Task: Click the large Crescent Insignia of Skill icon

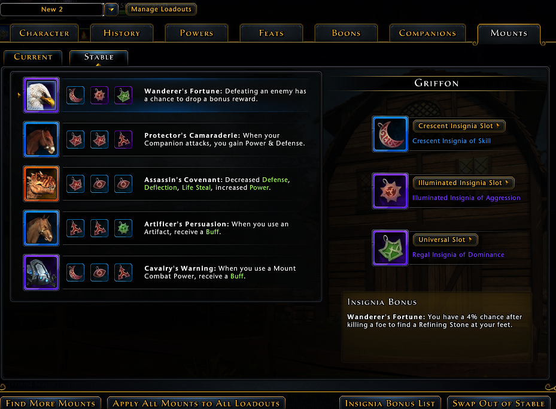Action: point(390,134)
